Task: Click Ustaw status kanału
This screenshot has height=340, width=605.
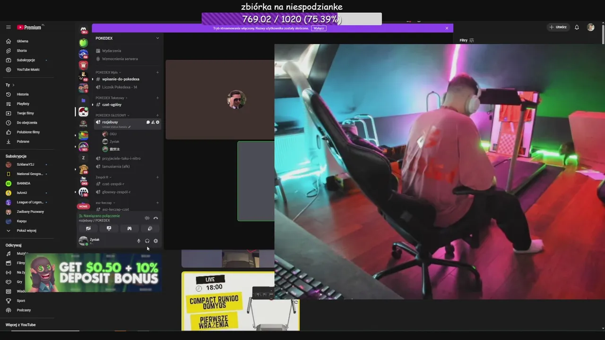Action: pyautogui.click(x=116, y=127)
